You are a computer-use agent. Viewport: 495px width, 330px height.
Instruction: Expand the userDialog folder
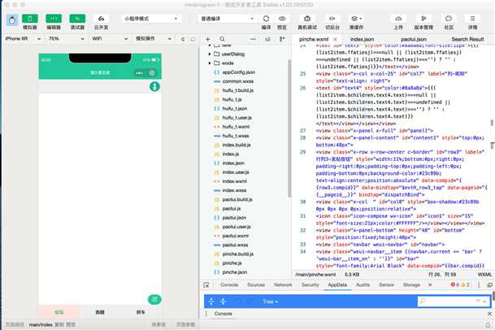coord(210,54)
